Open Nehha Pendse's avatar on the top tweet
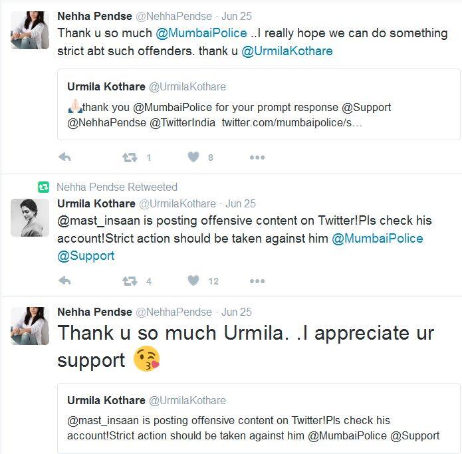The image size is (462, 454). point(30,30)
